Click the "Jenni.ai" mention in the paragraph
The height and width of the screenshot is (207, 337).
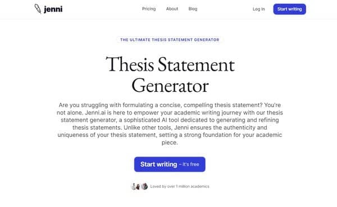tap(95, 113)
